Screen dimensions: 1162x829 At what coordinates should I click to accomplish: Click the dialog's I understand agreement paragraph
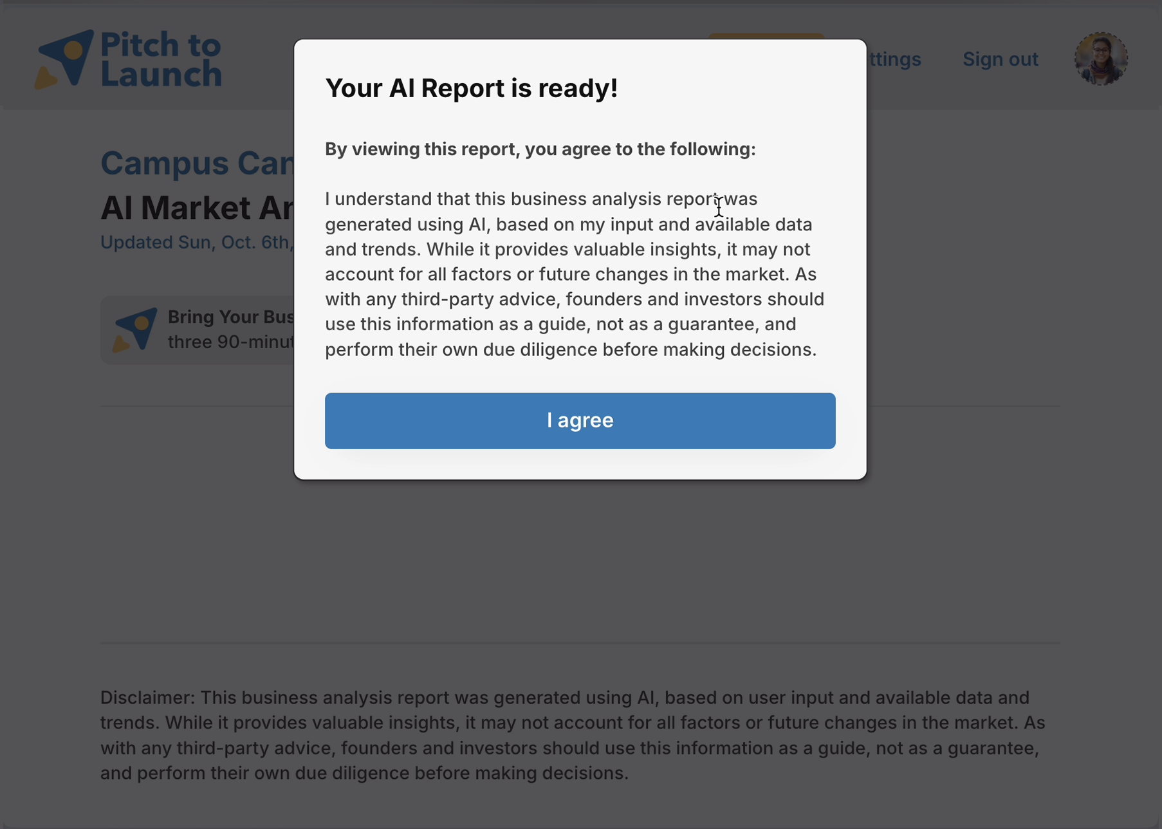pyautogui.click(x=573, y=274)
